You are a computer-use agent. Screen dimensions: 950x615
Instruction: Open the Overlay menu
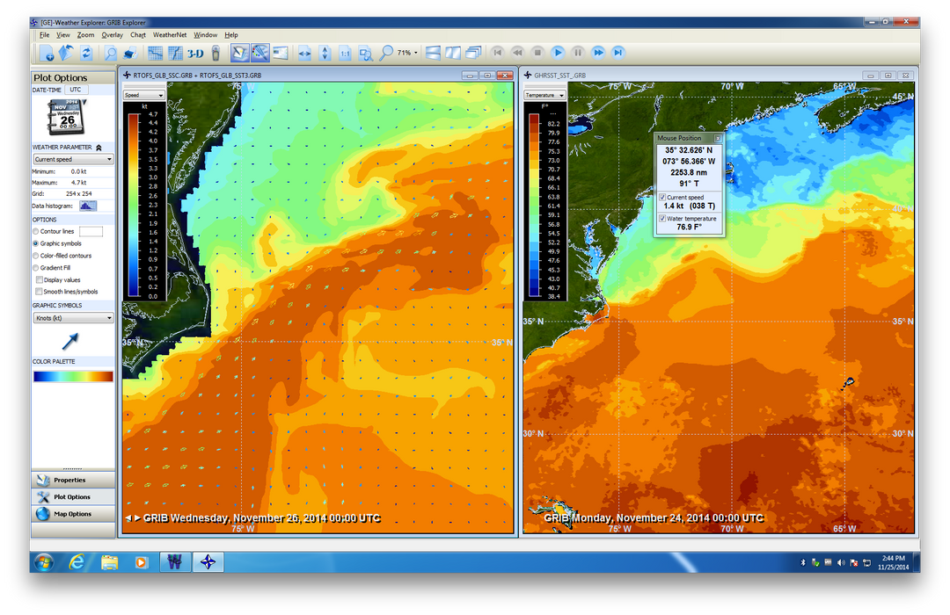pyautogui.click(x=112, y=35)
